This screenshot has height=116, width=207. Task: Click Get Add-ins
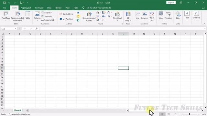(x=66, y=14)
